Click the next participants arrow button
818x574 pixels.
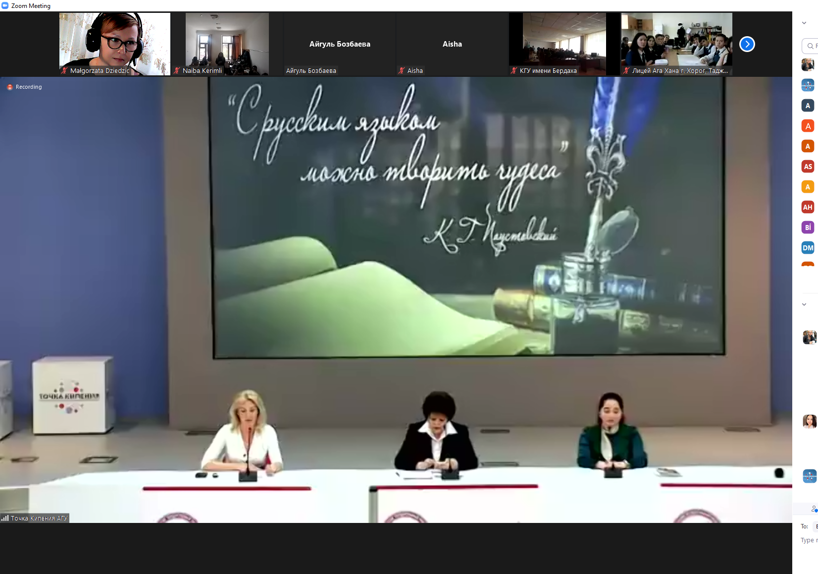[747, 44]
